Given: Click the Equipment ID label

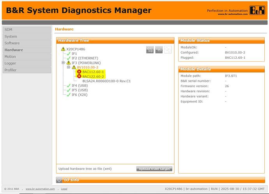Looking at the screenshot, I should point(192,102).
